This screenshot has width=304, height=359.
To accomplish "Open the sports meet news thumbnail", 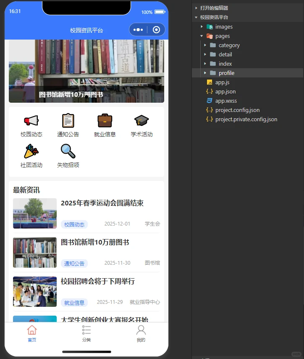I will [x=35, y=213].
